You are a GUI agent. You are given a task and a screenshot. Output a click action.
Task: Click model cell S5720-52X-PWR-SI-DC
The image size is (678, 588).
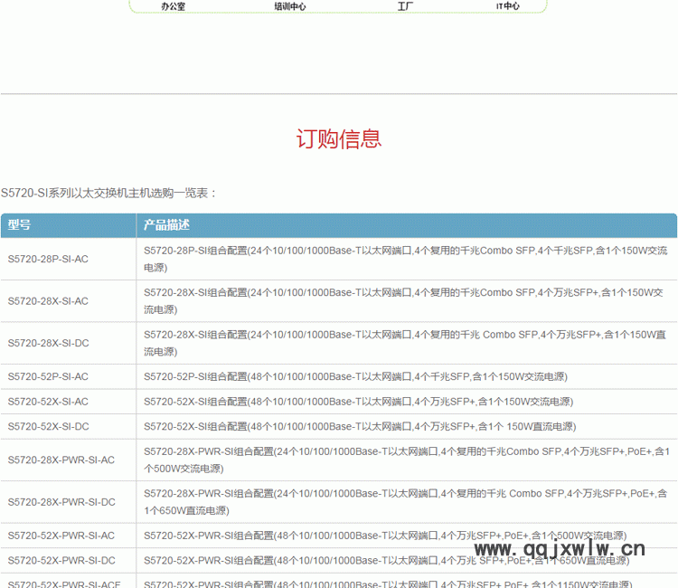(x=61, y=561)
